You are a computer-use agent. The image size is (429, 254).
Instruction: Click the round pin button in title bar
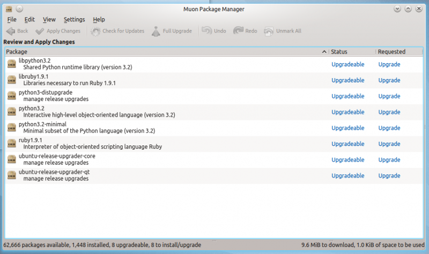[19, 9]
